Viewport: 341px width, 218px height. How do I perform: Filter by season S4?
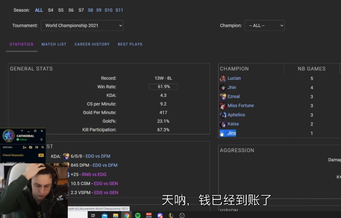click(x=50, y=10)
